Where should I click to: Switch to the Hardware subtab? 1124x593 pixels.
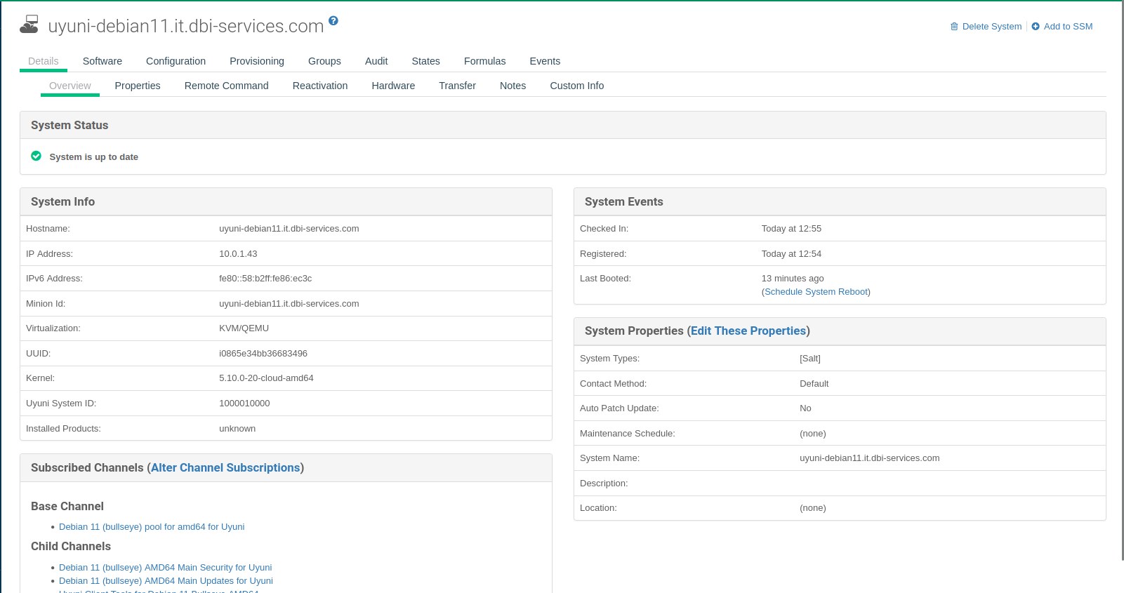pyautogui.click(x=393, y=86)
